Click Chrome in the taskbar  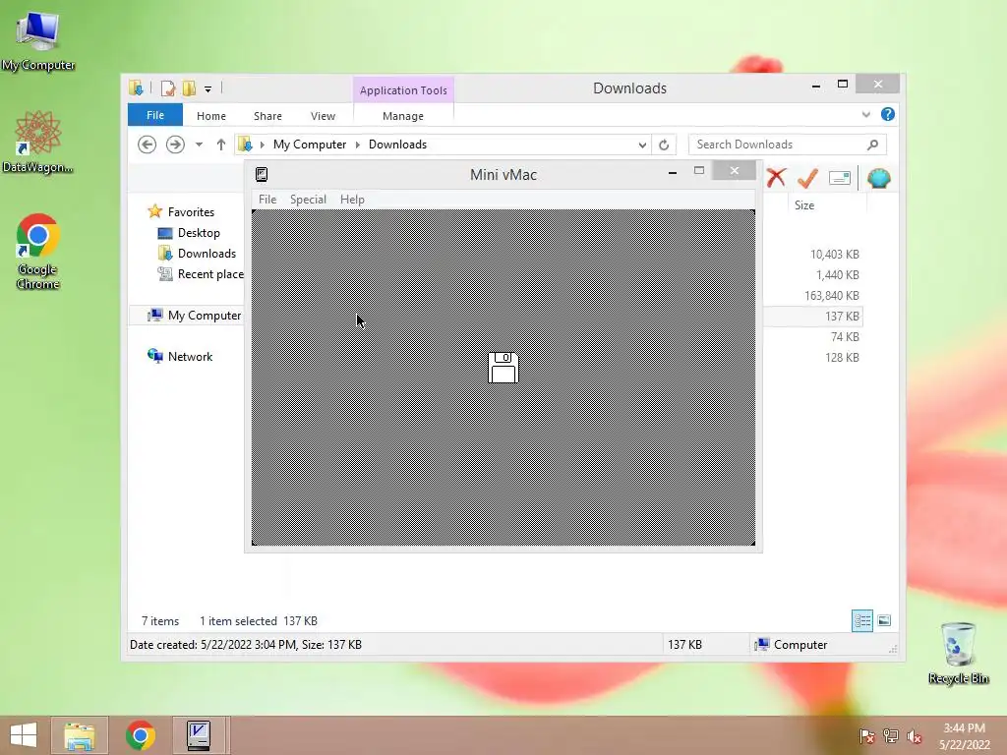pos(140,735)
